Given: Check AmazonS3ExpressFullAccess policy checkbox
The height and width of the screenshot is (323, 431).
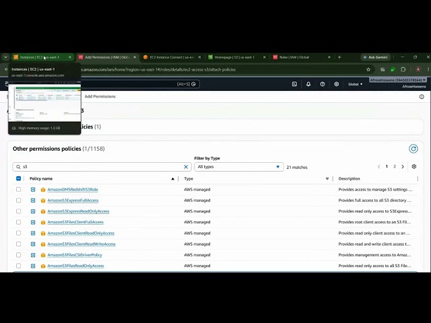Looking at the screenshot, I should pos(18,201).
